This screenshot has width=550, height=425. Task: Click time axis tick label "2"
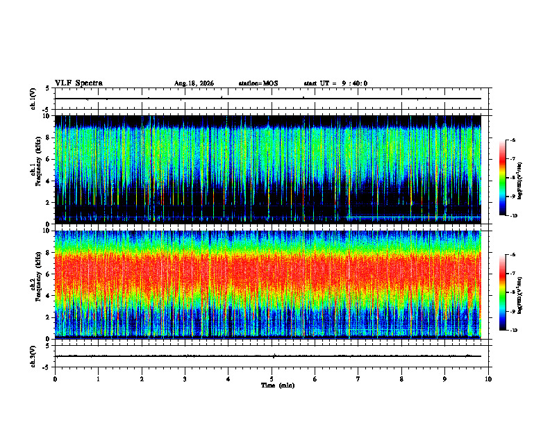point(142,379)
